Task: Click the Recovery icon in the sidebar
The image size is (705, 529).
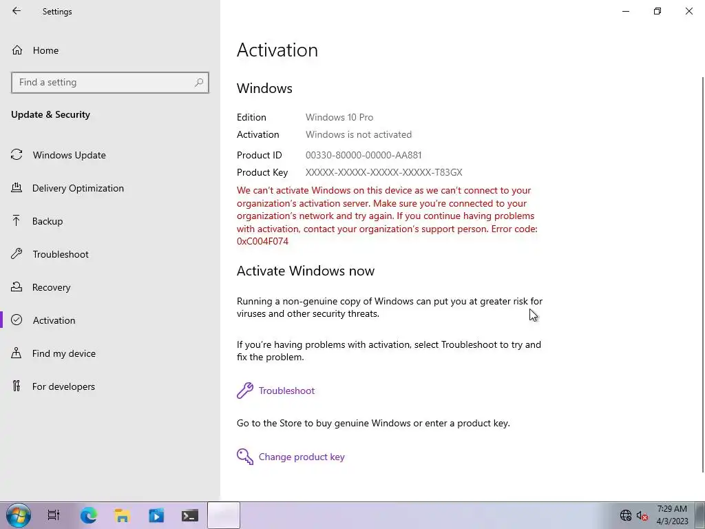Action: [17, 287]
